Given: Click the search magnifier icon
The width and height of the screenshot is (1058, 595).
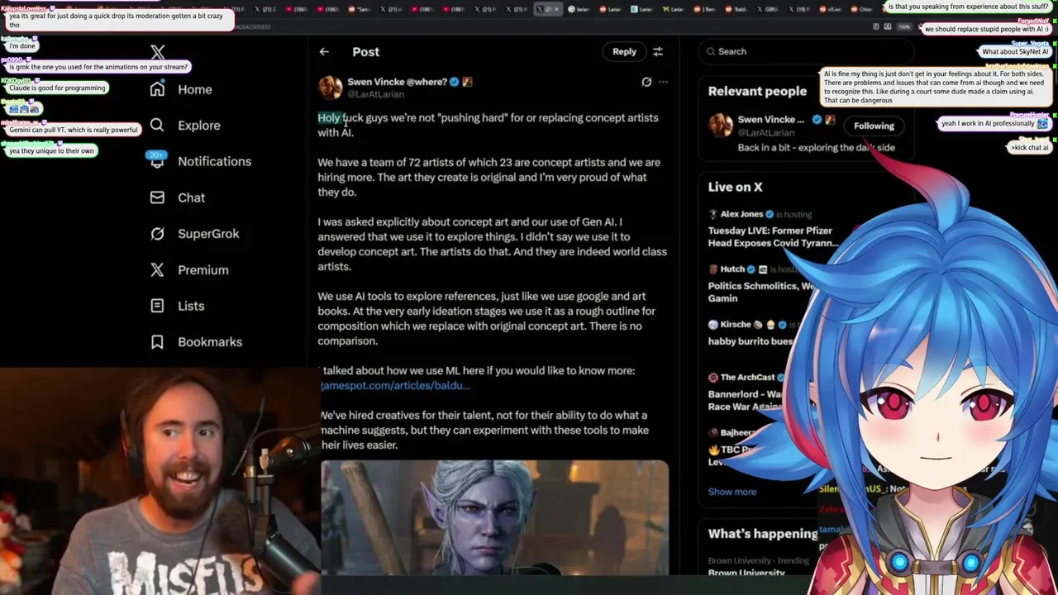Looking at the screenshot, I should (711, 51).
